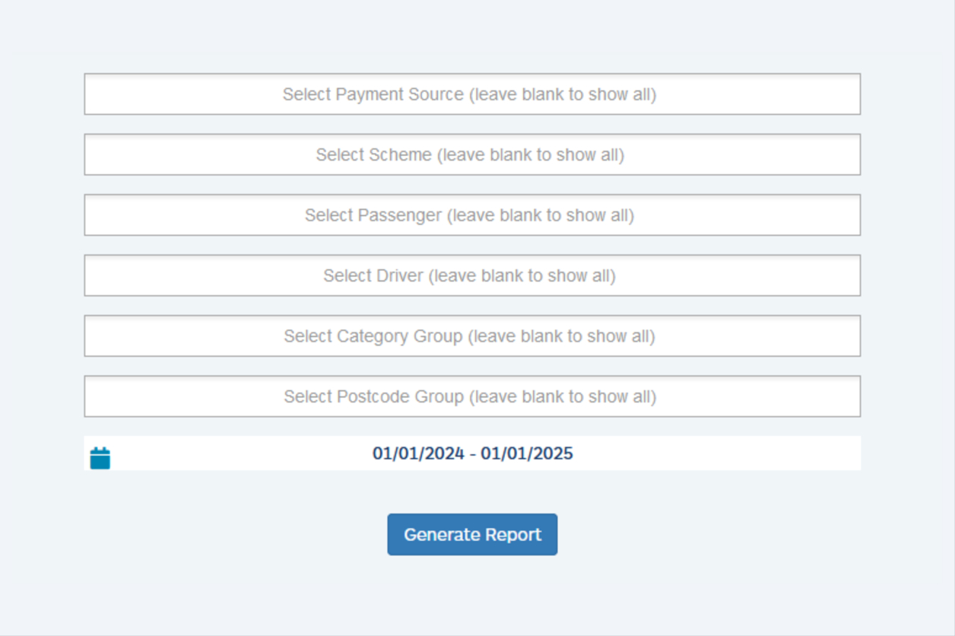Expand the Select Driver dropdown
This screenshot has height=636, width=955.
[x=471, y=275]
